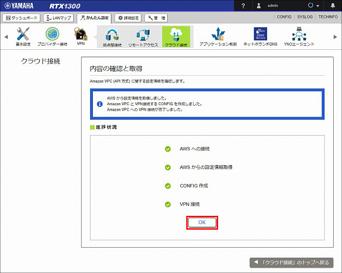Click the notification bell icon
This screenshot has width=342, height=273.
click(333, 6)
